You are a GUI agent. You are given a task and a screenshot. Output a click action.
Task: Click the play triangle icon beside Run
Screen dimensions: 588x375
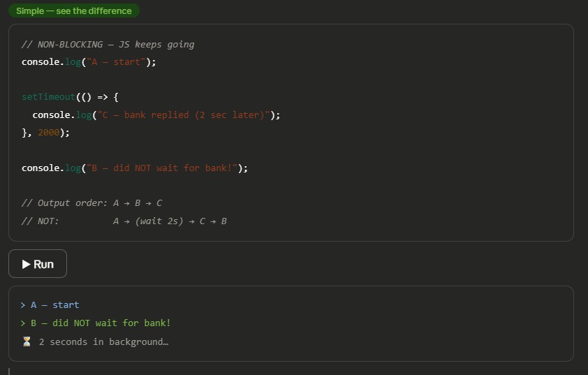(26, 265)
